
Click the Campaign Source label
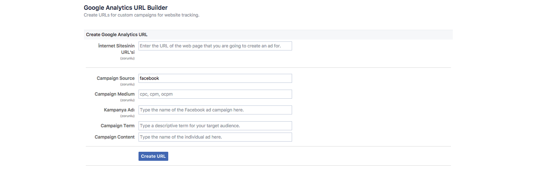pos(116,78)
